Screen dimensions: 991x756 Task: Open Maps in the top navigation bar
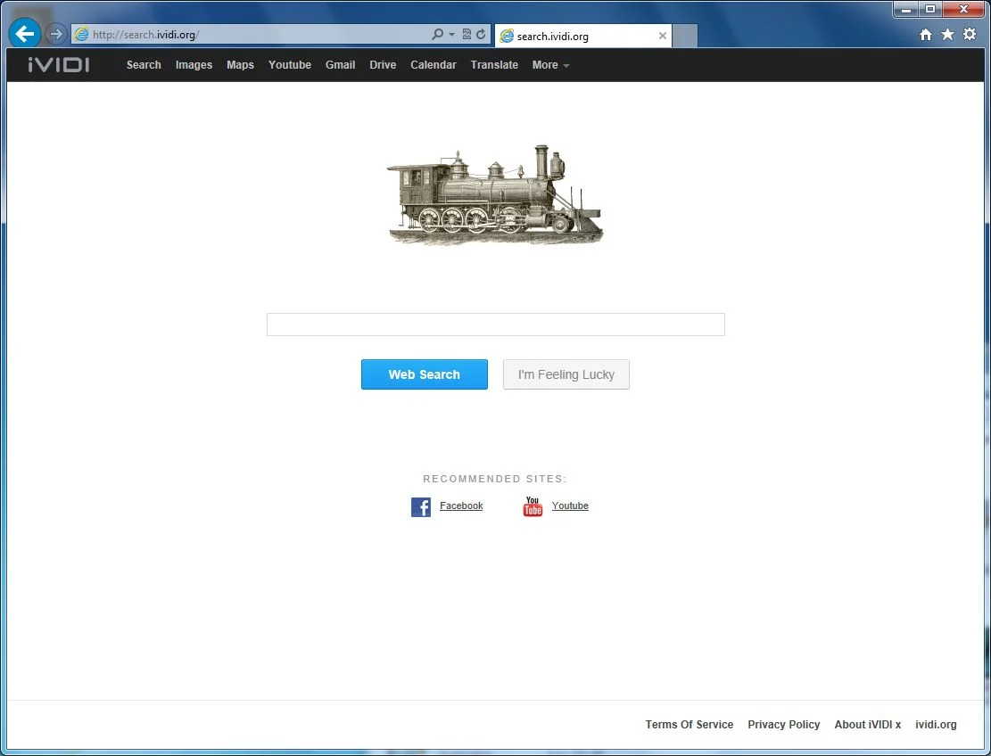point(240,65)
